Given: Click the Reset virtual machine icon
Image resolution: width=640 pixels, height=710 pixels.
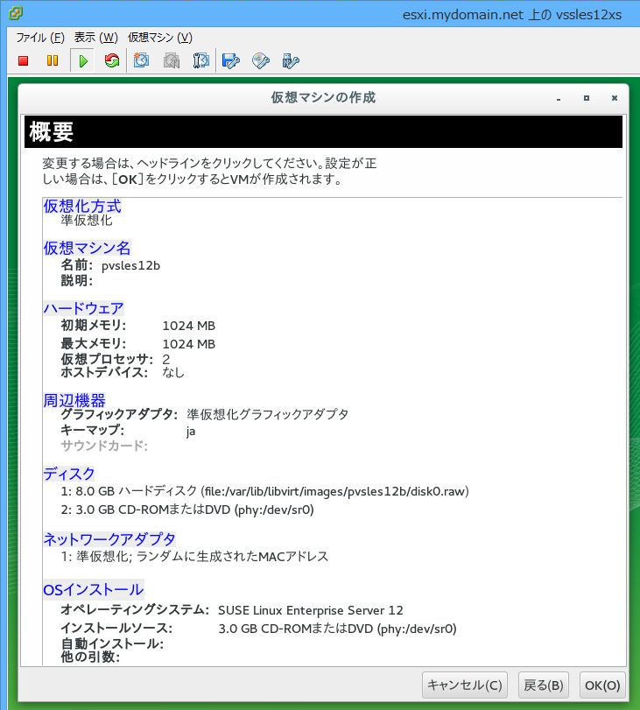Looking at the screenshot, I should click(111, 60).
